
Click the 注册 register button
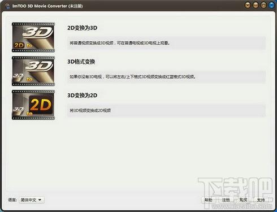click(x=226, y=200)
